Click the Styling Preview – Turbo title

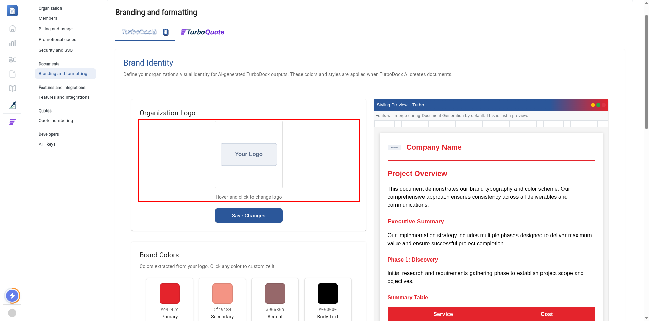400,105
